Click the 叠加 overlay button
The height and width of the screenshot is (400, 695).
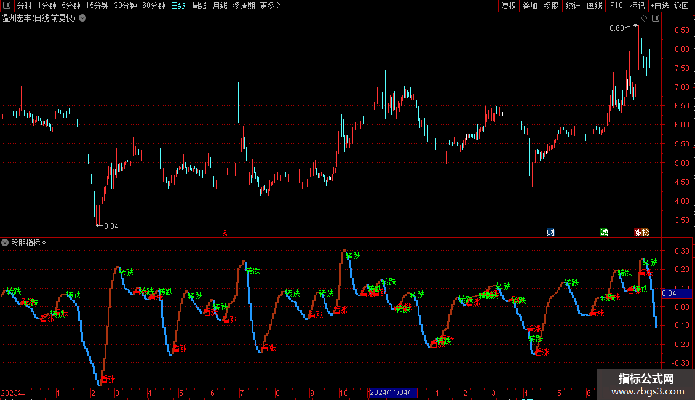(x=530, y=6)
